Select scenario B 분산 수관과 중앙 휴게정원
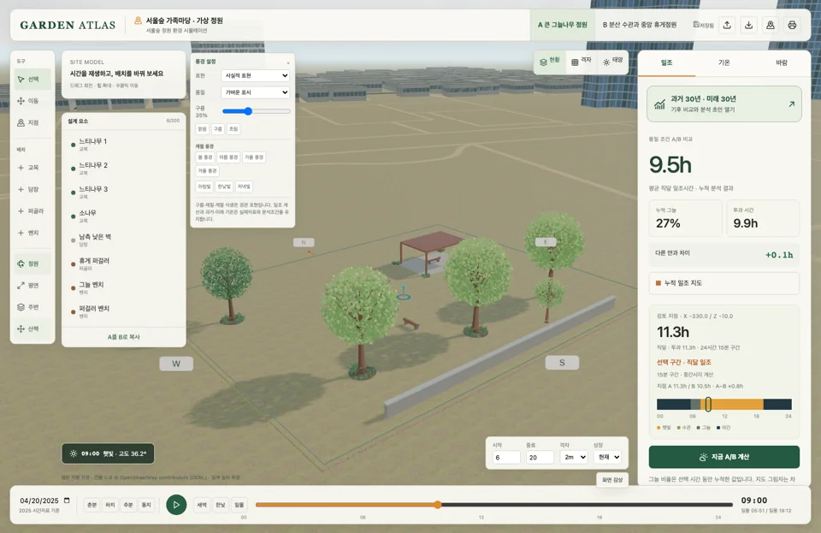The image size is (821, 533). [x=640, y=25]
